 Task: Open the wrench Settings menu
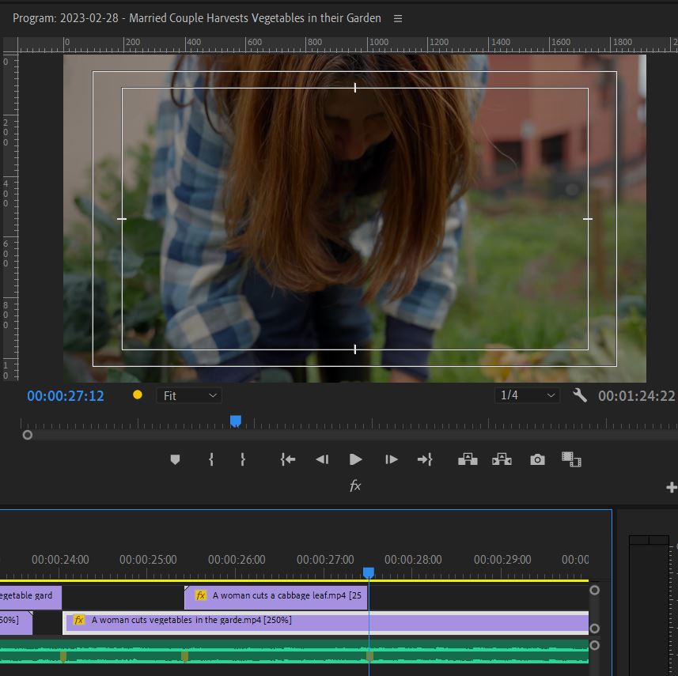coord(579,395)
